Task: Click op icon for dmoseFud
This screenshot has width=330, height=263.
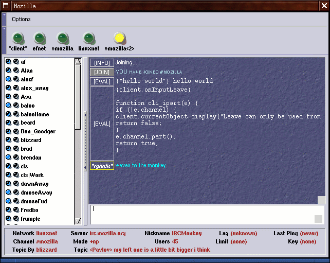Action: point(8,201)
